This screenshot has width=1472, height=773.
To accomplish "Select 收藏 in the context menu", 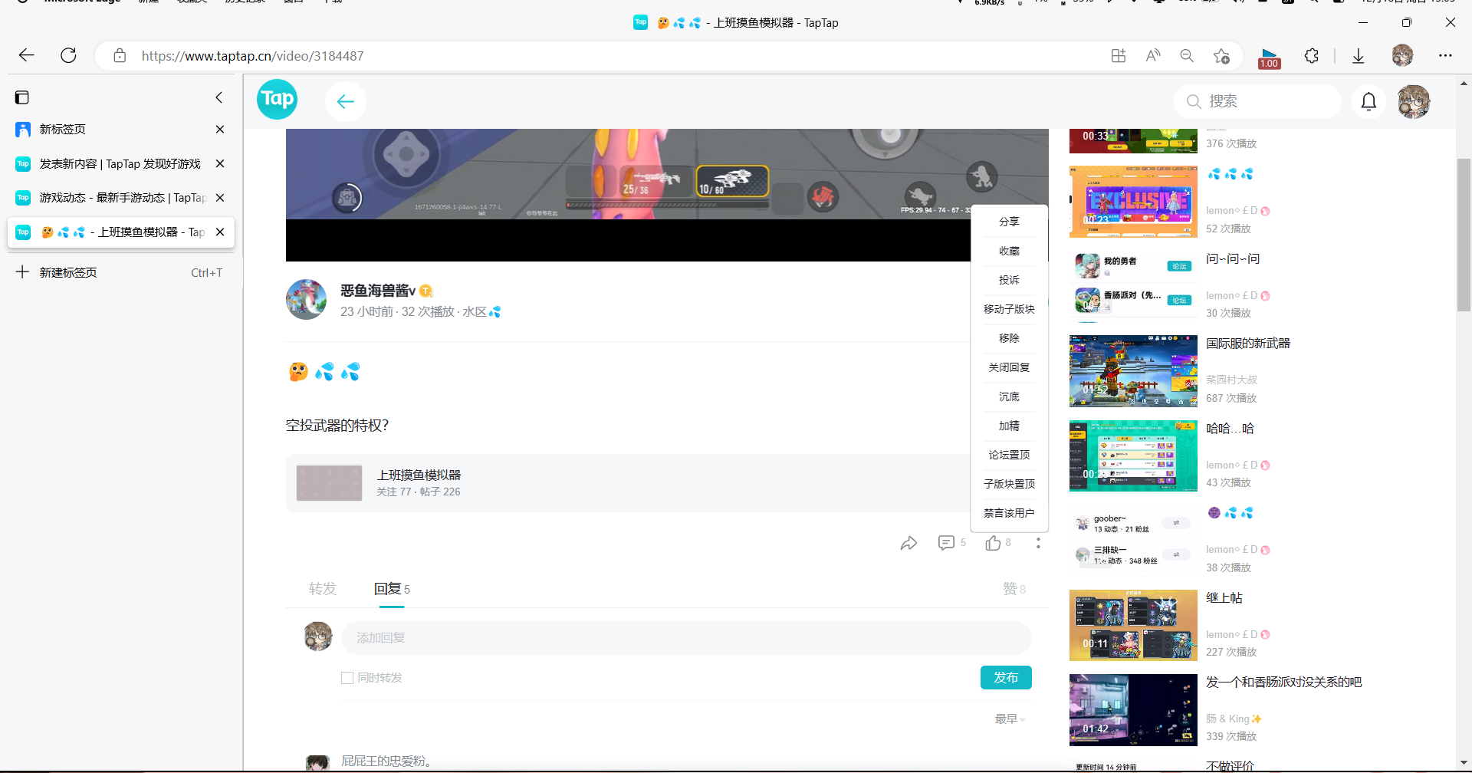I will pos(1009,251).
